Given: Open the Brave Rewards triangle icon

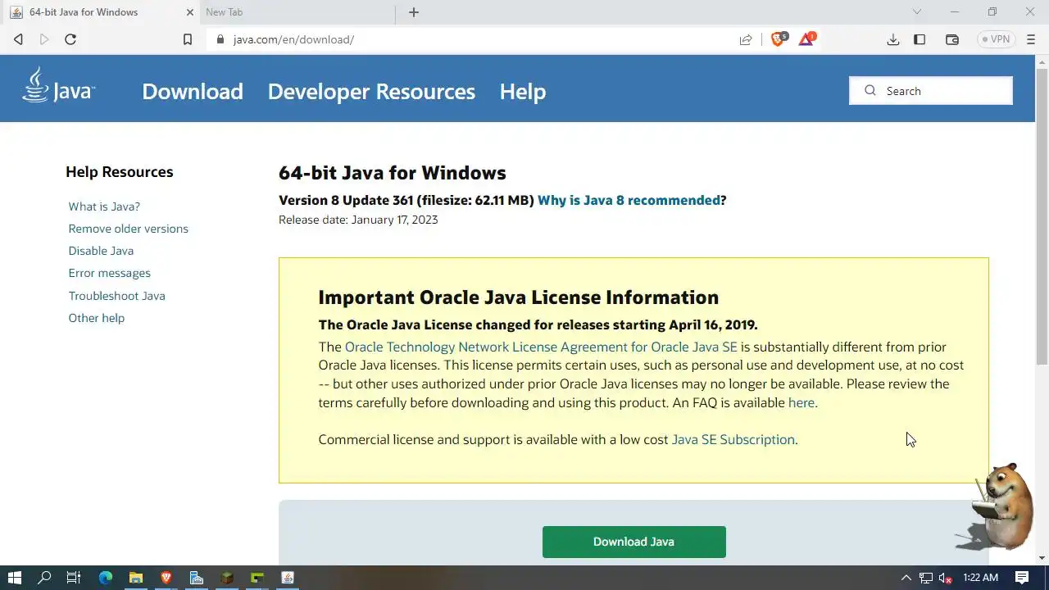Looking at the screenshot, I should click(806, 39).
